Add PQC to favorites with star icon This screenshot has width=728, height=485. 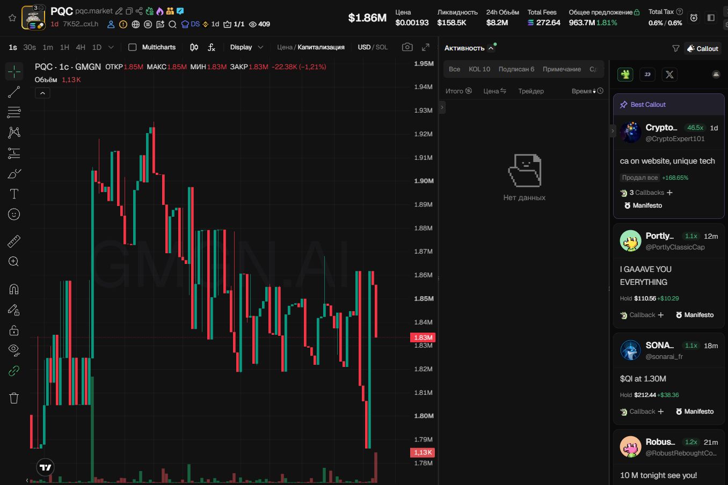coord(12,18)
